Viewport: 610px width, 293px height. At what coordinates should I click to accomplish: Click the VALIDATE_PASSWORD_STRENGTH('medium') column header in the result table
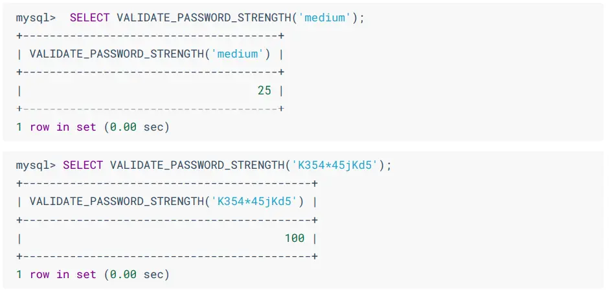[150, 54]
